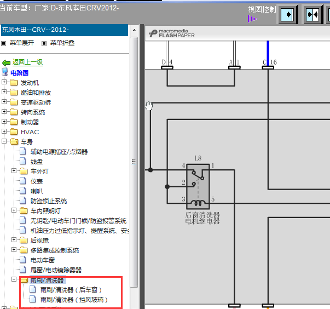Open 无钥匙/电动车门门锁/防盗报警系统 entry
Viewport: 330px width, 309px height.
(78, 221)
